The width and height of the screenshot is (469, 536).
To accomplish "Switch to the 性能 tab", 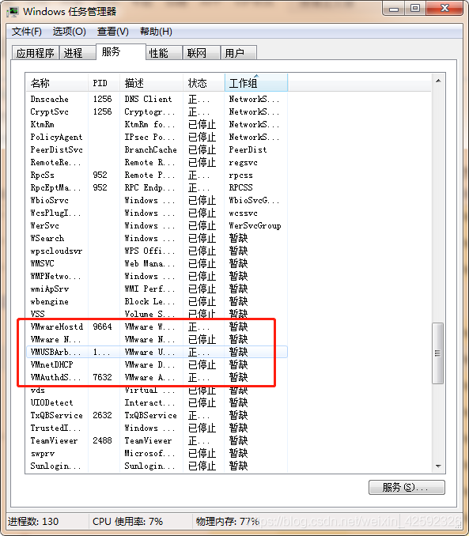I will click(165, 53).
